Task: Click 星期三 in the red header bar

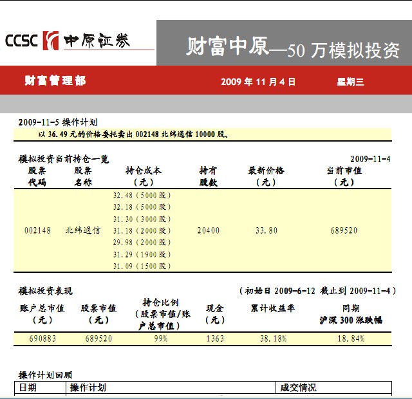Action: (x=351, y=82)
